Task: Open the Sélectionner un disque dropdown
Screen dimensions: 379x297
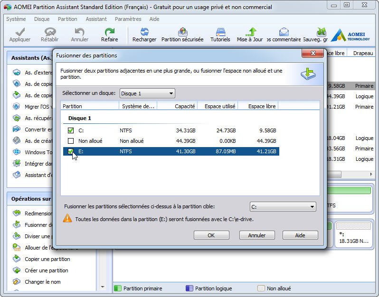Action: point(147,93)
